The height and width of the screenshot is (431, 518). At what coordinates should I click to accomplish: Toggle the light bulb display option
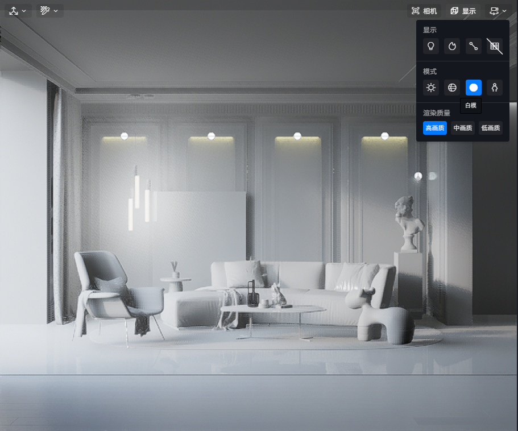(431, 46)
